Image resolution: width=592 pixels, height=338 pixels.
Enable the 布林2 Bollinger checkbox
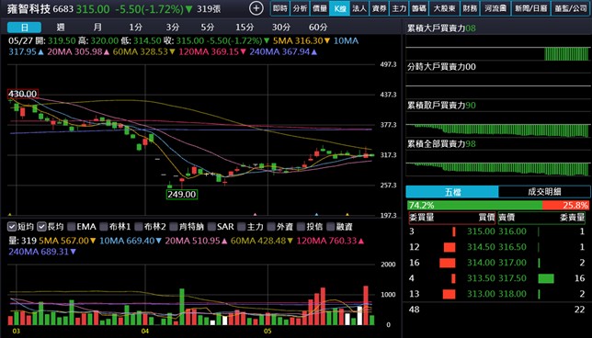click(139, 227)
